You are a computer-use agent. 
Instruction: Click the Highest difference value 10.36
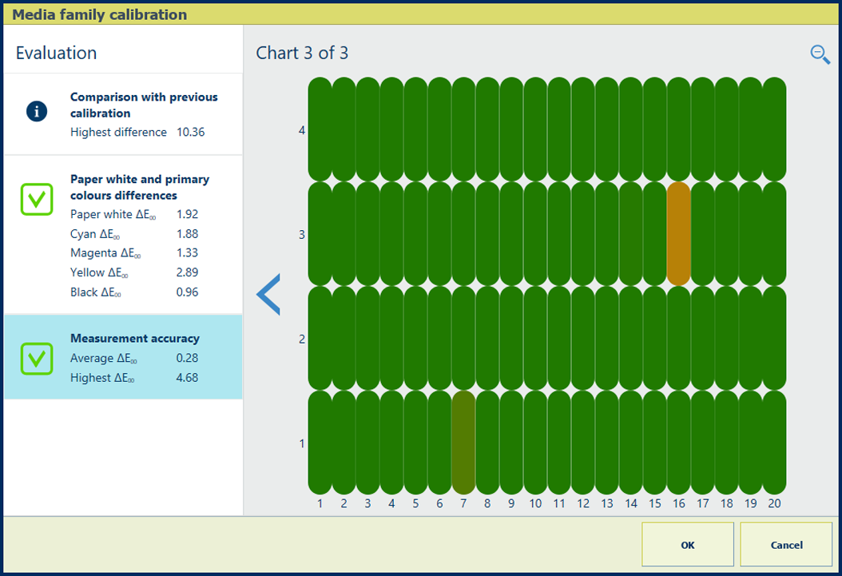(x=190, y=133)
